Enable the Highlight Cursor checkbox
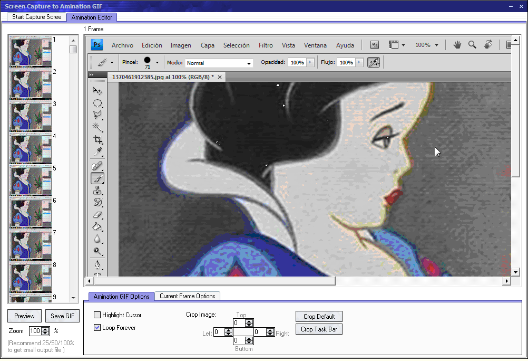 pyautogui.click(x=97, y=315)
